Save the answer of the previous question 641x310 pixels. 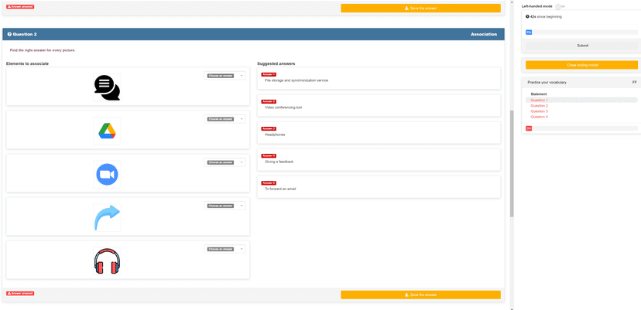(x=420, y=8)
